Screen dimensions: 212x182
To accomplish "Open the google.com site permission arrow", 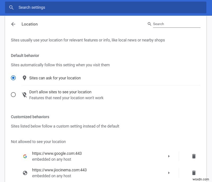I will pyautogui.click(x=169, y=156).
